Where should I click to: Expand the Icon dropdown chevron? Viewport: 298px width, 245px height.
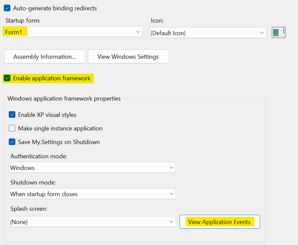click(x=262, y=33)
